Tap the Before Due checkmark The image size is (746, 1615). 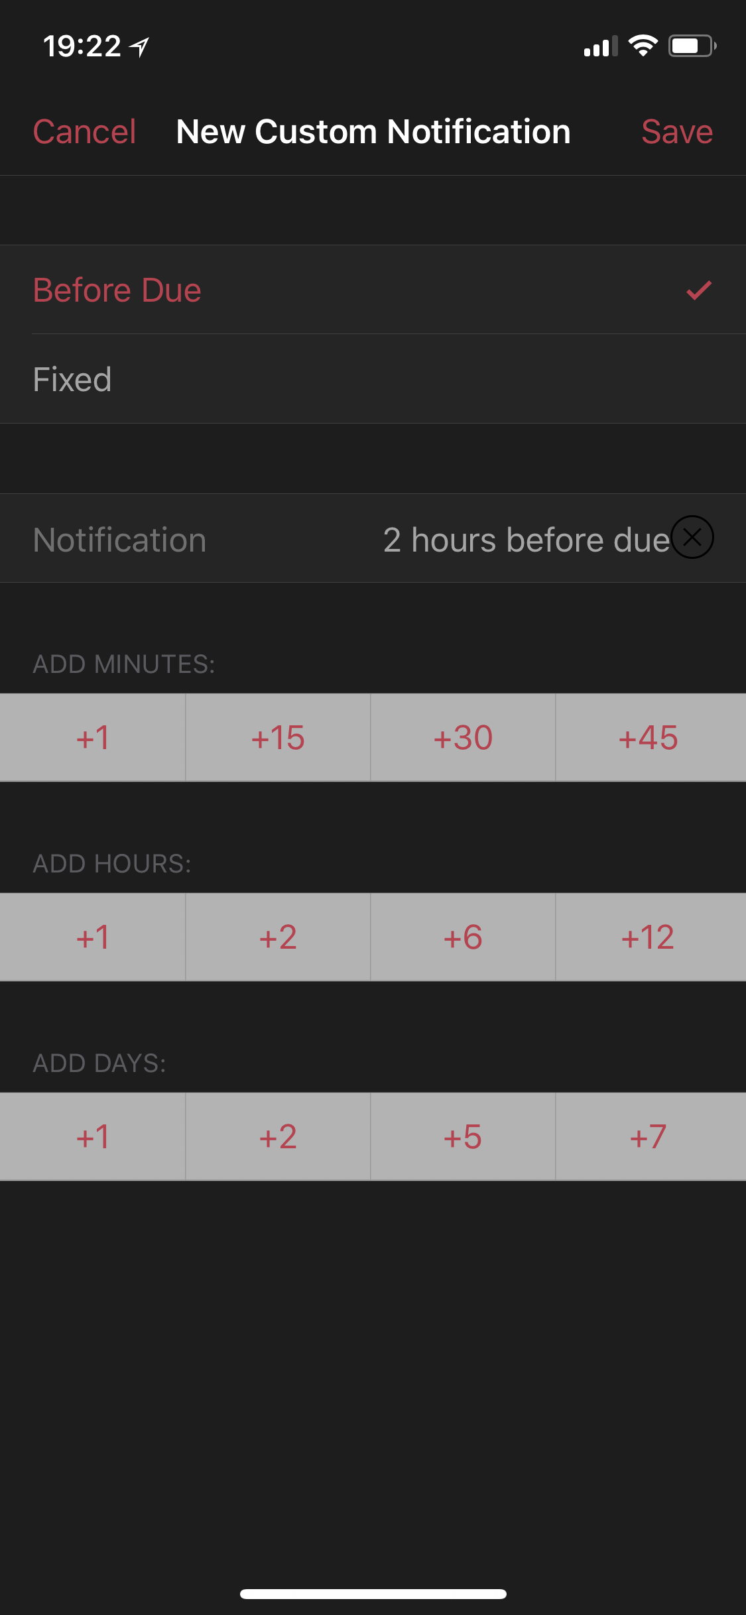698,290
